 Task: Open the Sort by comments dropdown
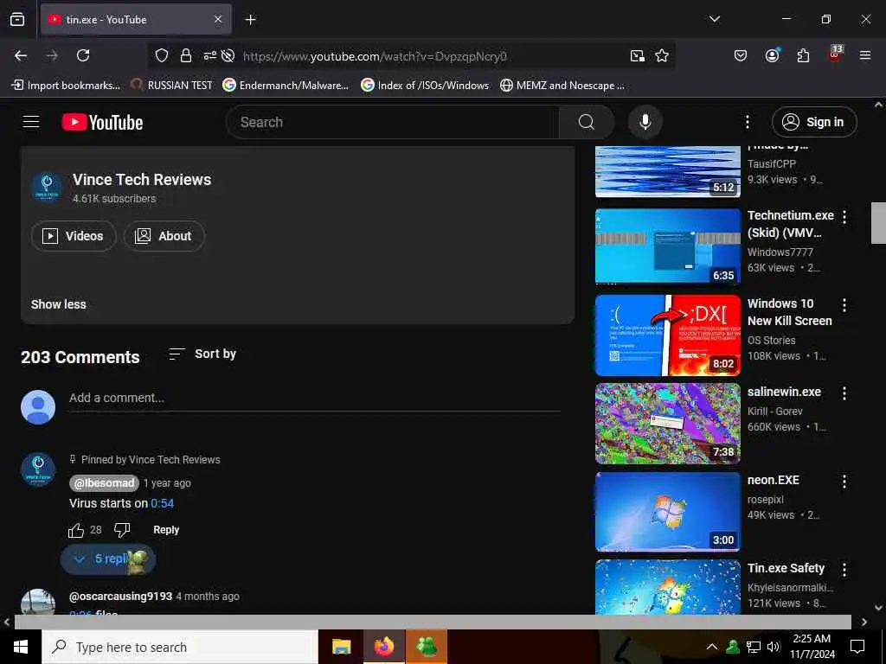202,354
